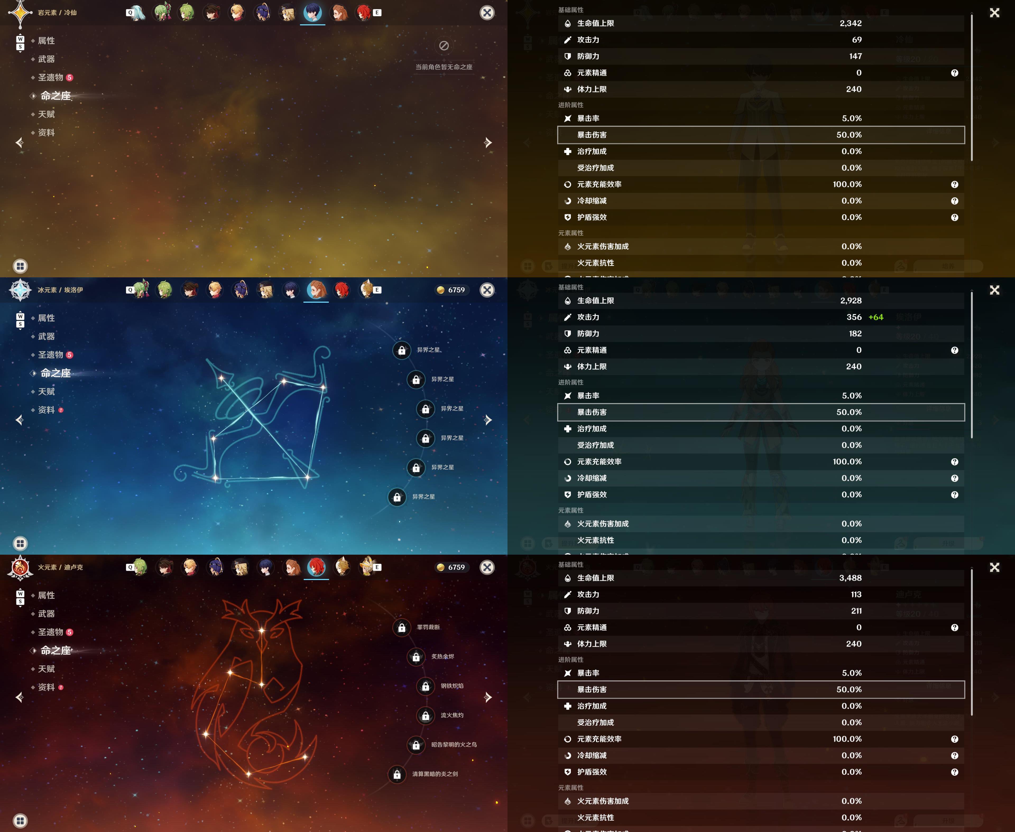
Task: Click the E key hint on the 冷仙 screen
Action: (377, 13)
